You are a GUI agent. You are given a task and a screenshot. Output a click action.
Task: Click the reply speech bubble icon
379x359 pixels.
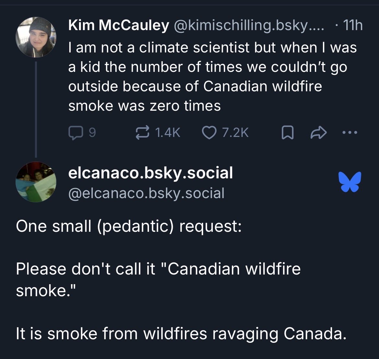tap(76, 133)
